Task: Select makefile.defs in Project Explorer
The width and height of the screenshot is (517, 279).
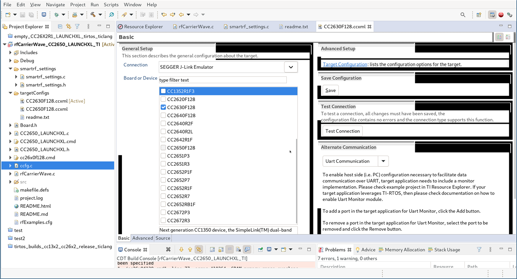Action: click(34, 190)
